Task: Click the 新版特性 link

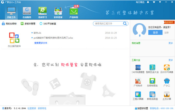Action: point(42,108)
